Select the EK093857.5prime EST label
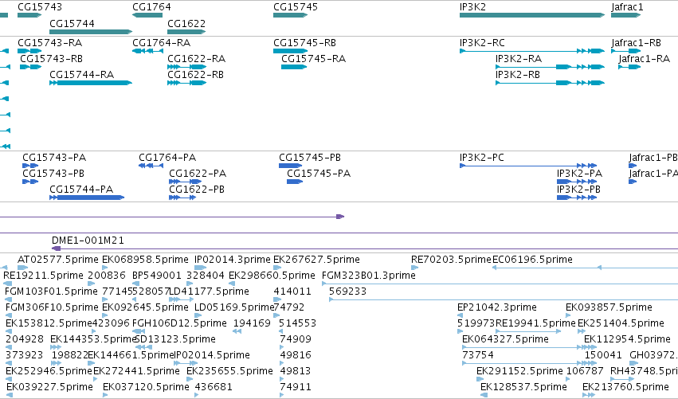Screen dimensions: 678x399 pyautogui.click(x=609, y=307)
